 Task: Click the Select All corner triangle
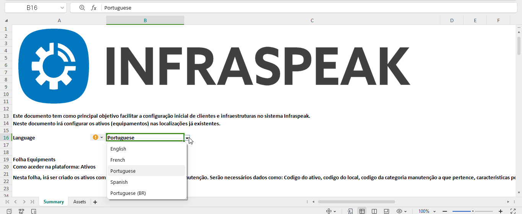pos(6,21)
